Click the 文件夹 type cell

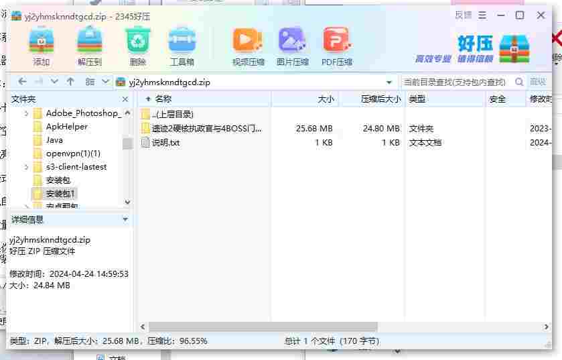421,128
